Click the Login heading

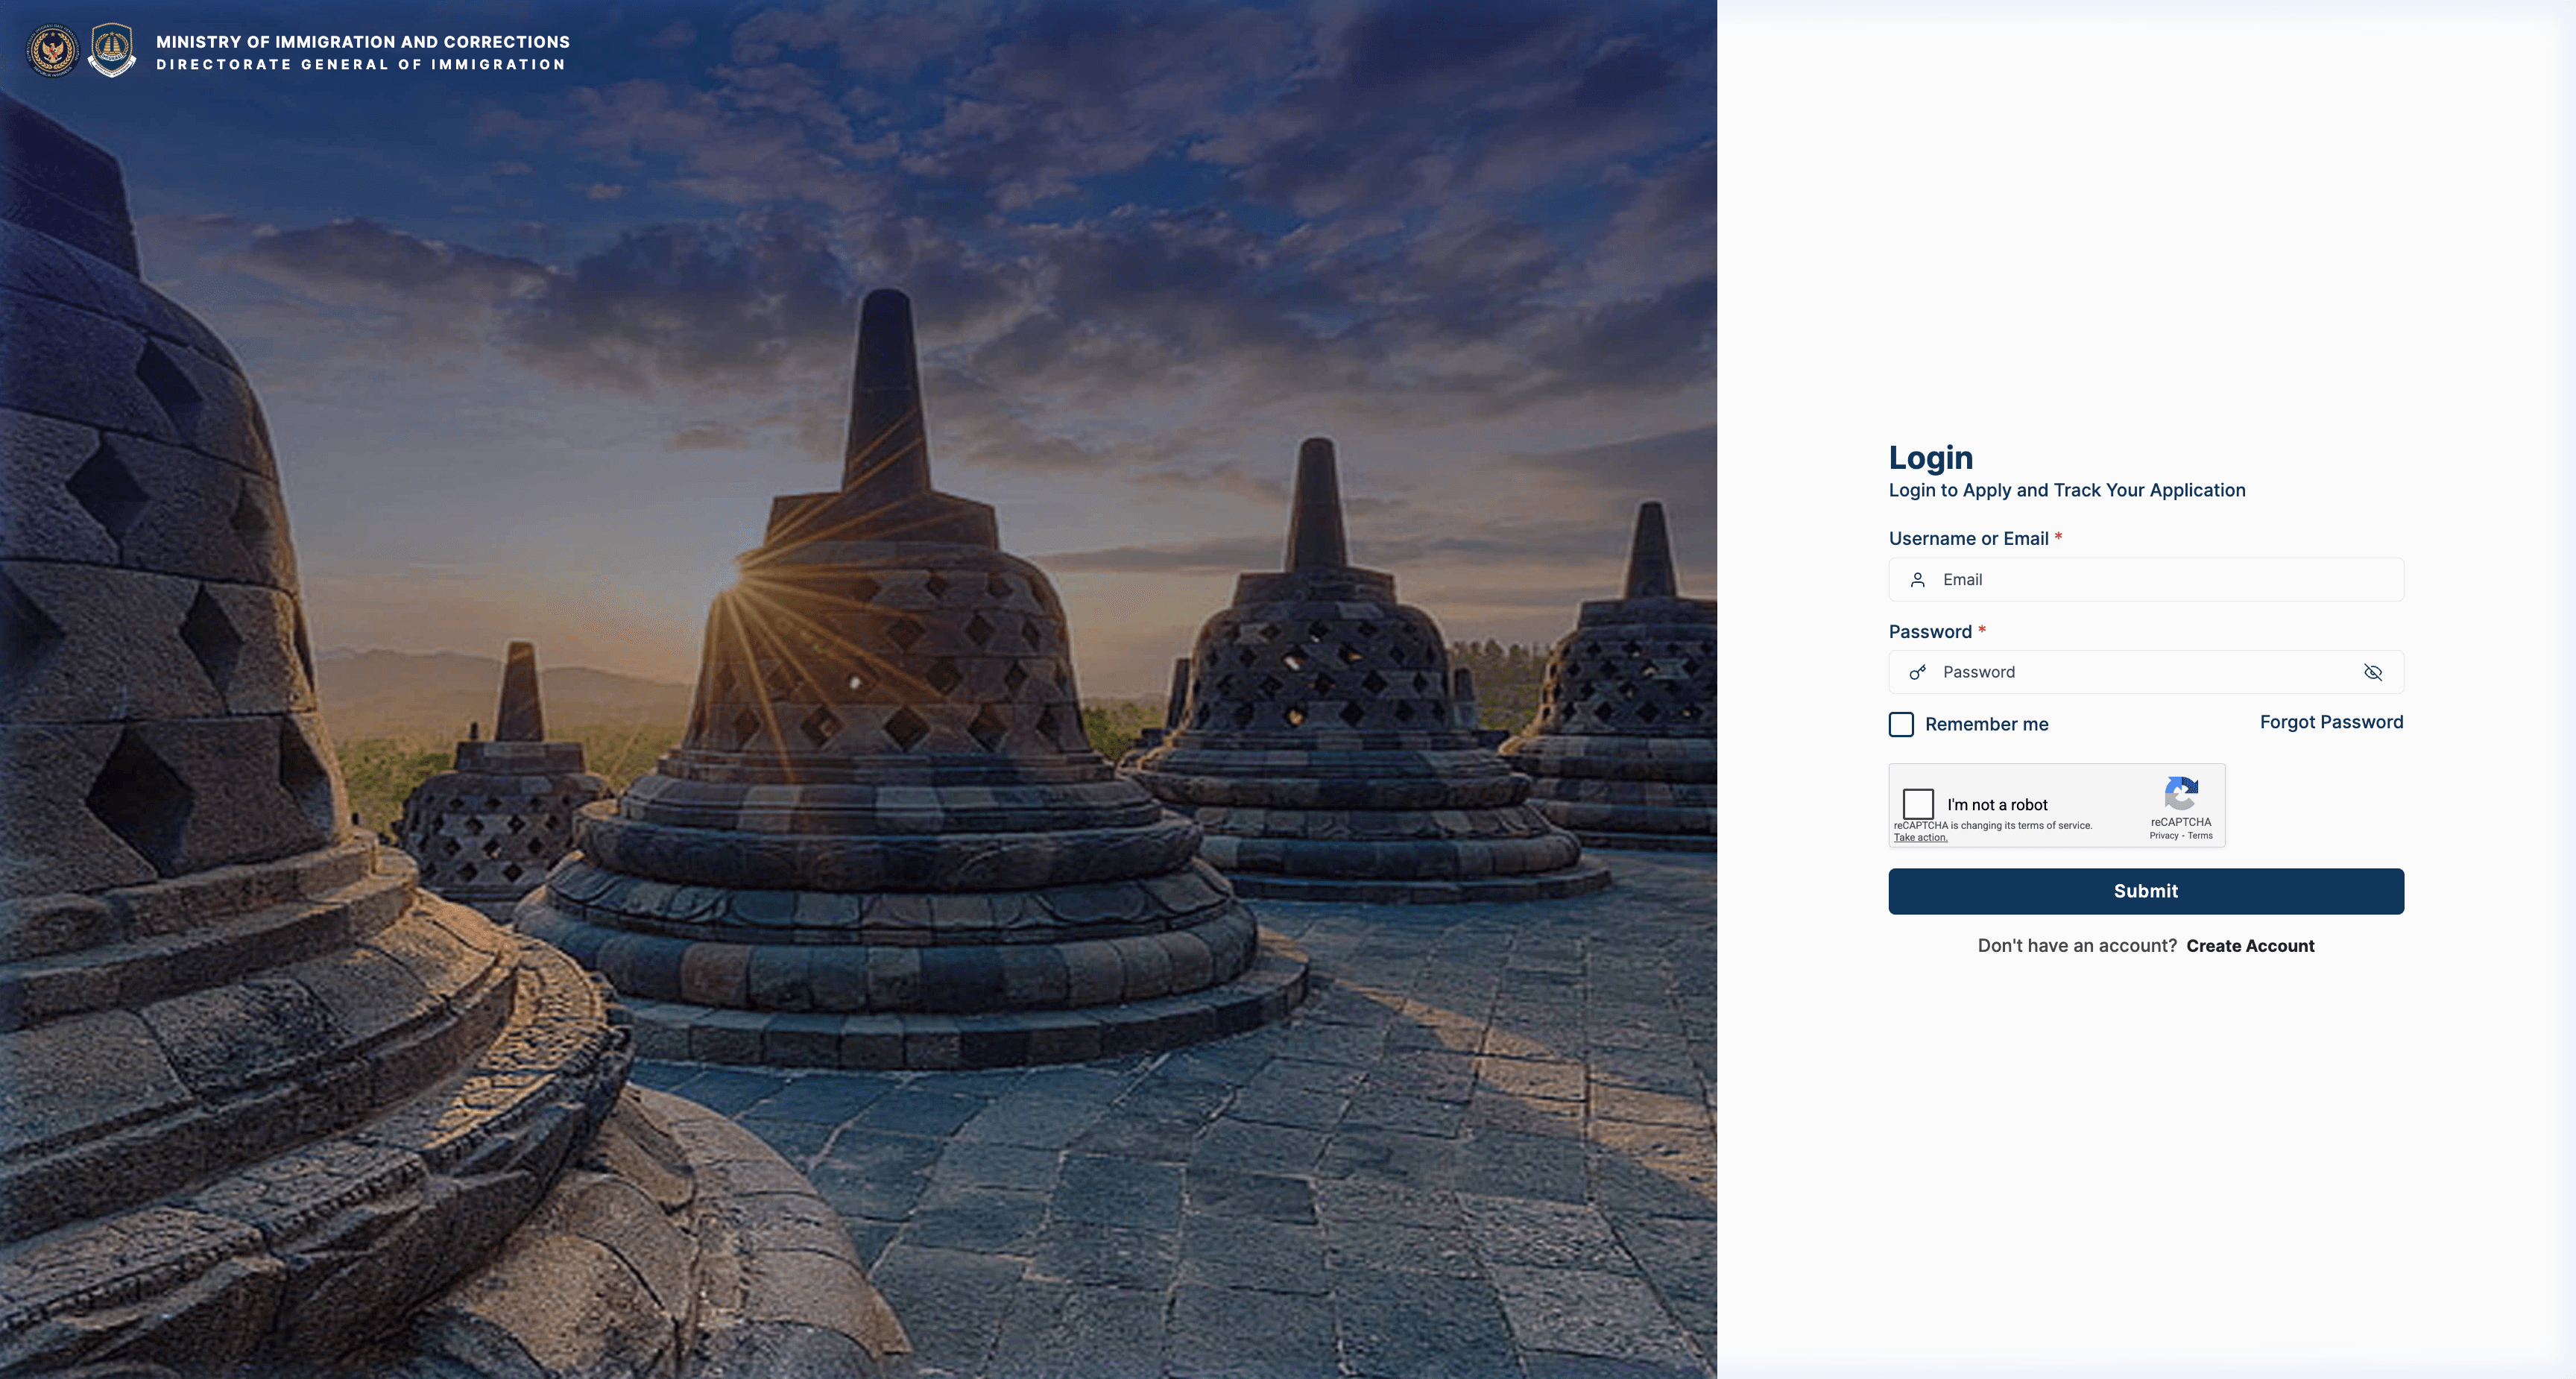[x=1930, y=457]
